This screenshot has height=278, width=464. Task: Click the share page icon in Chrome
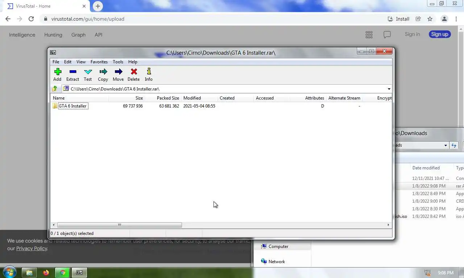pos(418,19)
